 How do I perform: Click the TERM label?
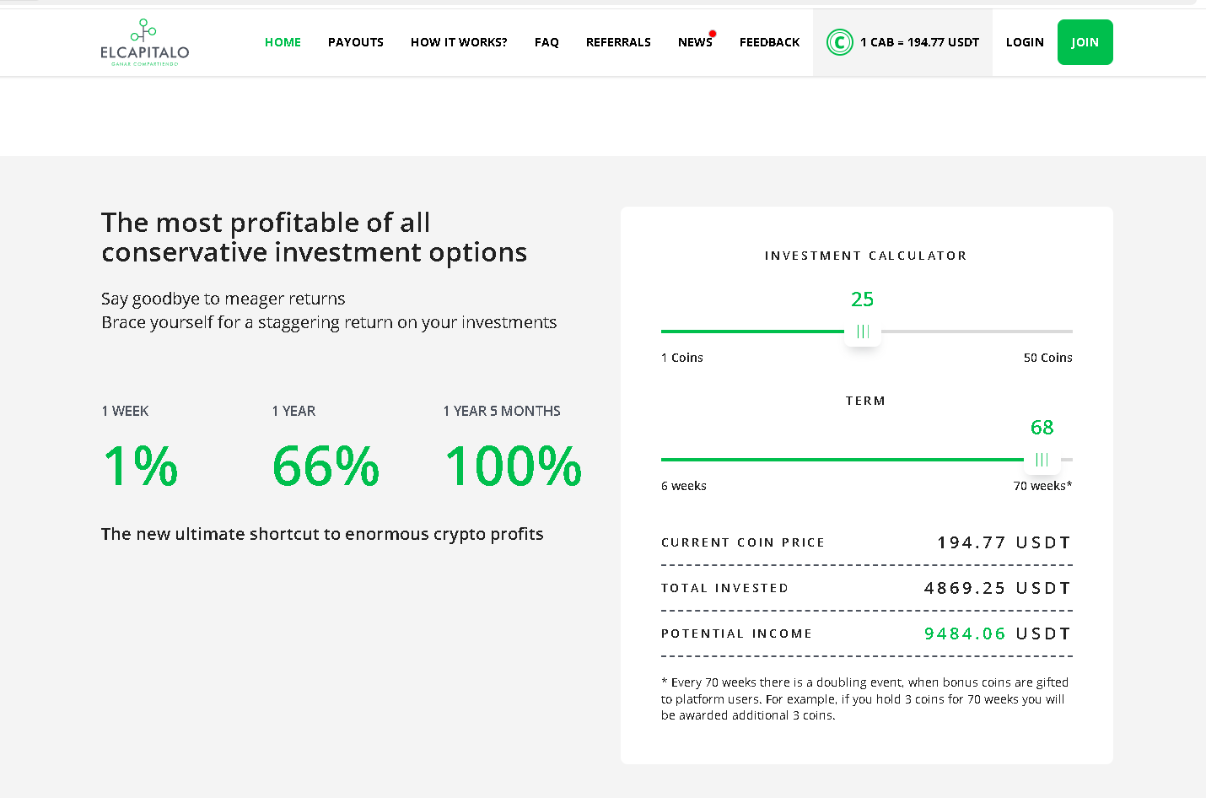(x=866, y=401)
